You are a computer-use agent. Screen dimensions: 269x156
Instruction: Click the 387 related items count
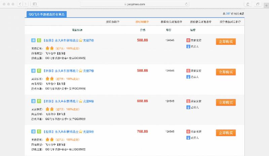coord(228,13)
